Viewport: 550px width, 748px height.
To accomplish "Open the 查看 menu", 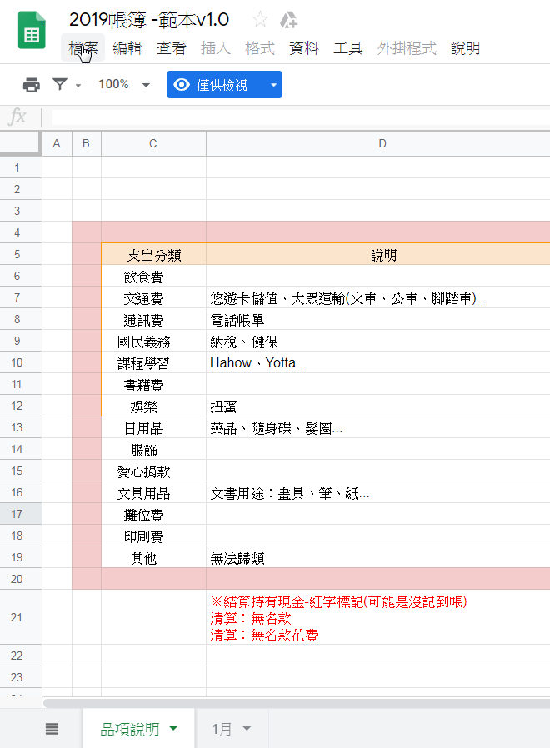I will click(x=172, y=47).
